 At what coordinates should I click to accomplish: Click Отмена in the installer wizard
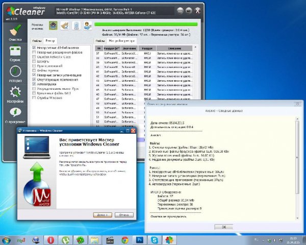[x=124, y=215]
